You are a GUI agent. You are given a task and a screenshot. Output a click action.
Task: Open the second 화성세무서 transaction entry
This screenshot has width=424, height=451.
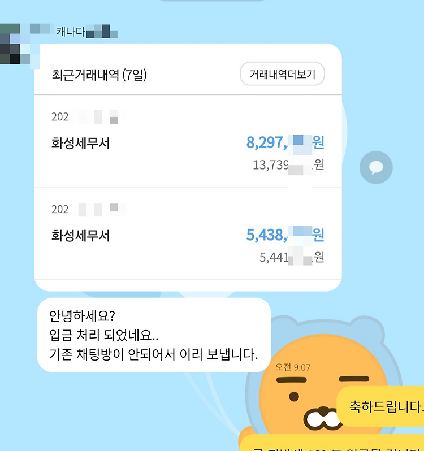point(188,233)
